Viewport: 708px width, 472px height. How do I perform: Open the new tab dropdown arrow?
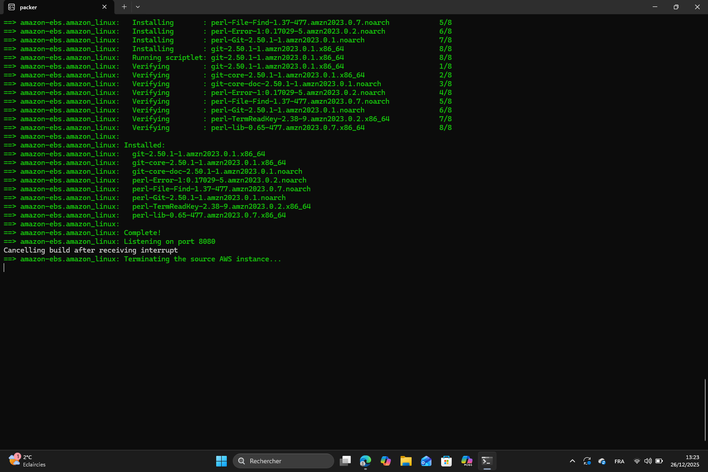(x=137, y=7)
